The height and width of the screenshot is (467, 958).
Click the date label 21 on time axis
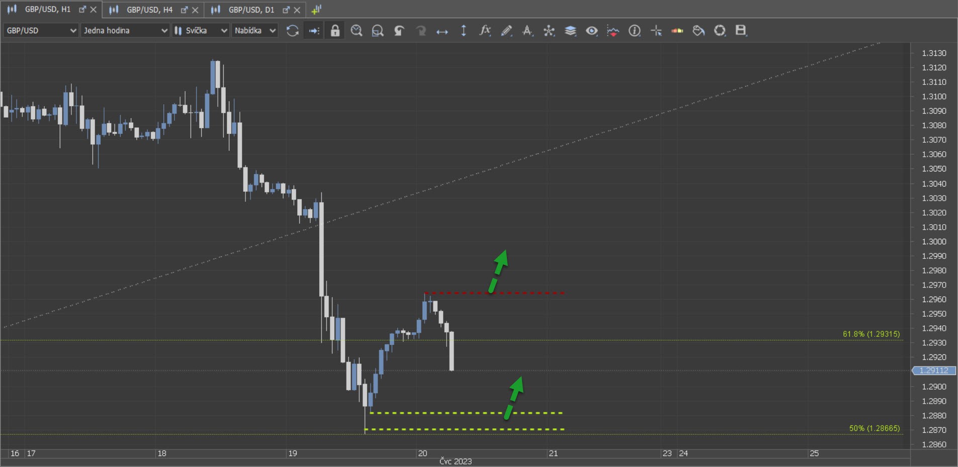point(553,453)
